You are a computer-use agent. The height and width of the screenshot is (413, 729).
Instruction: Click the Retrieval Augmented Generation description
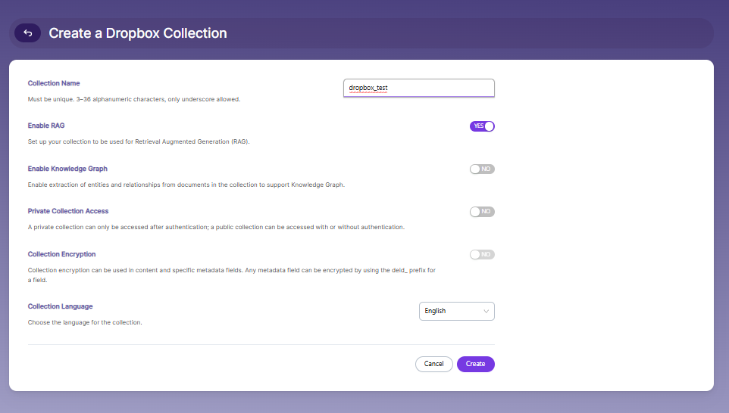click(x=139, y=141)
